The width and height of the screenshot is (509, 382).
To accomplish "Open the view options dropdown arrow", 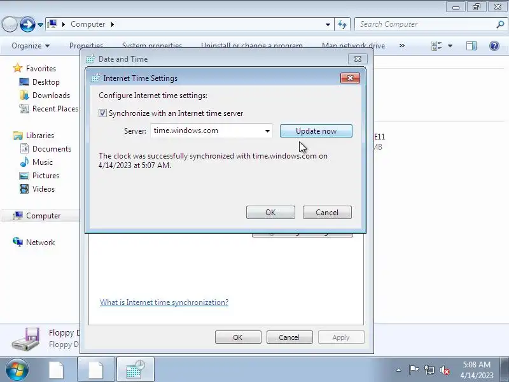I will coord(450,46).
